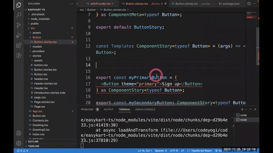Collapse the Button folder
The image size is (273, 153).
click(50, 37)
